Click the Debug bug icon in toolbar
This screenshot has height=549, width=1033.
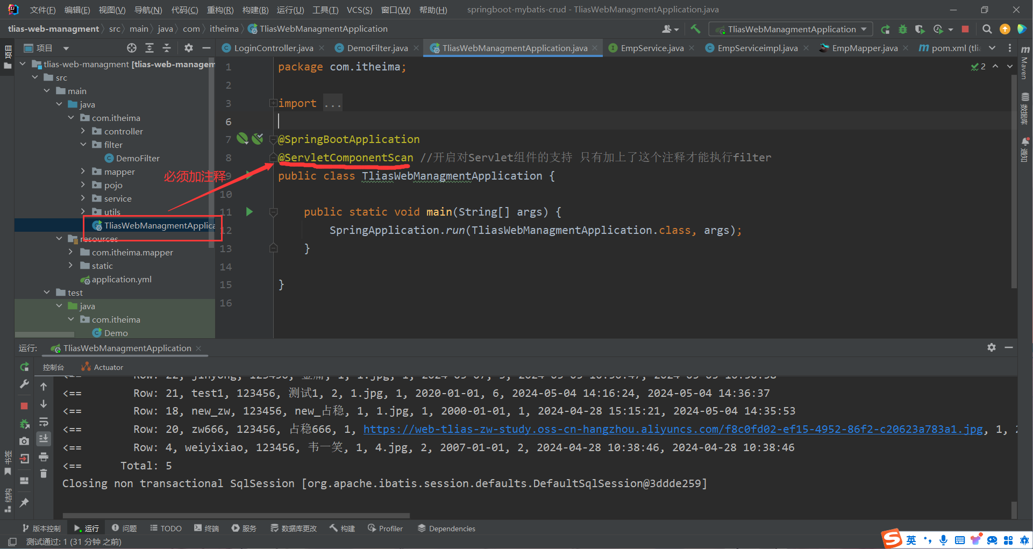point(903,29)
